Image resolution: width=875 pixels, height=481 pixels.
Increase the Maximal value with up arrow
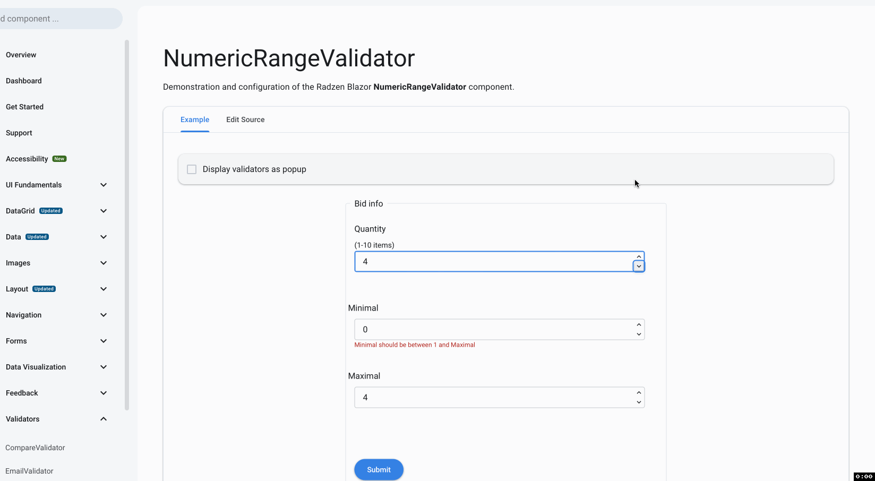point(639,393)
